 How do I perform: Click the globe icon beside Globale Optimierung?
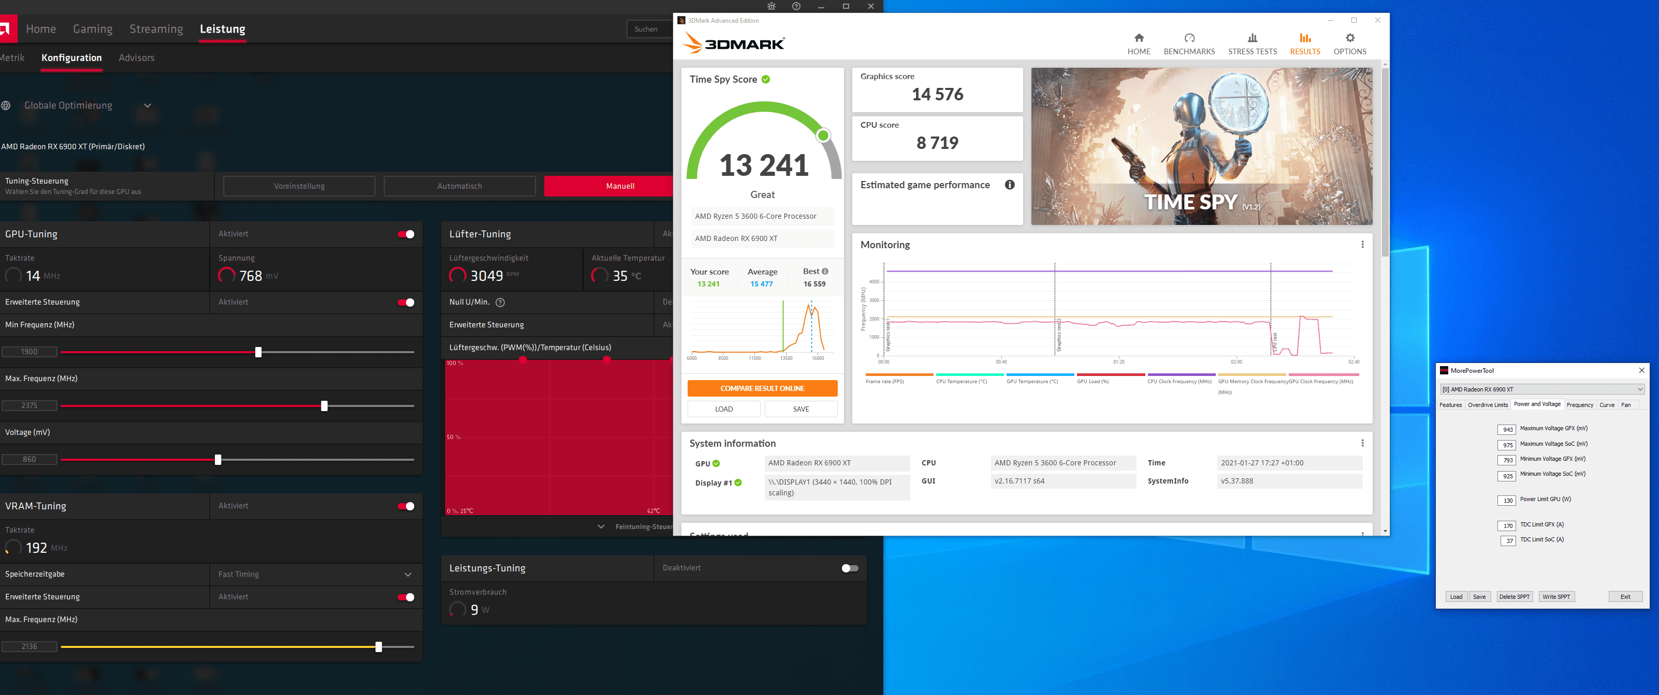pos(6,105)
